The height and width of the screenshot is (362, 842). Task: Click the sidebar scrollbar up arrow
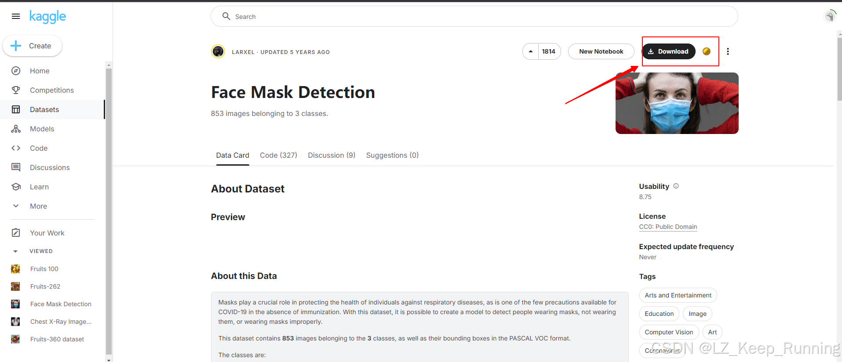click(x=109, y=65)
